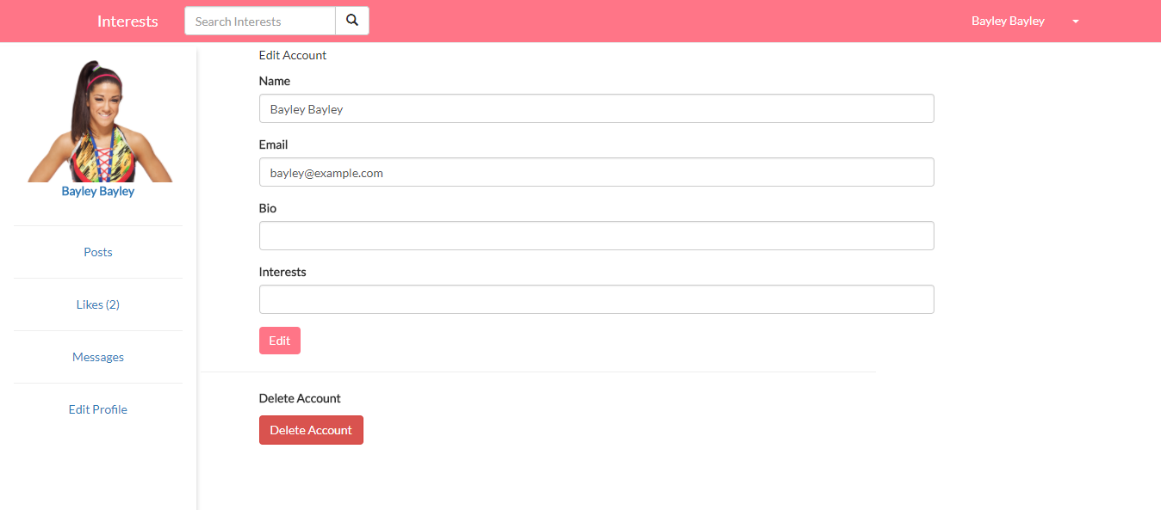Screen dimensions: 1161x510
Task: Focus the empty Interests form field
Action: pos(596,299)
